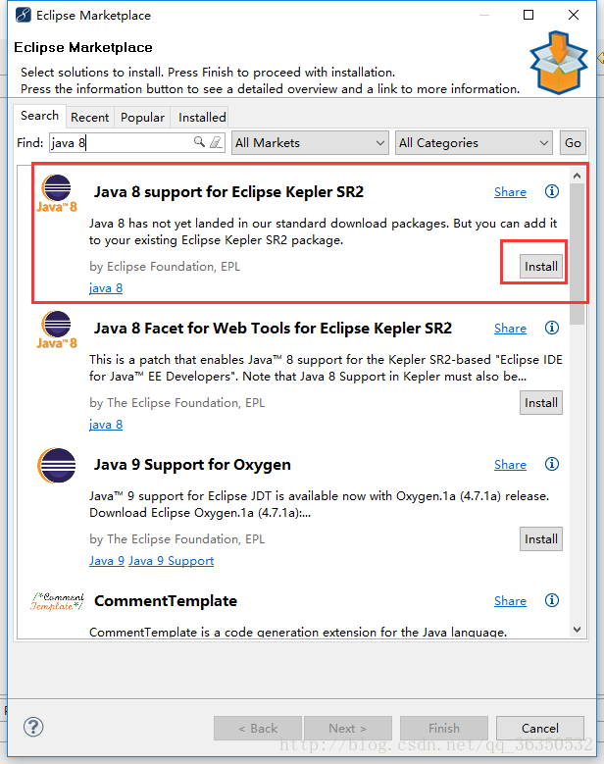The image size is (604, 764).
Task: Click the scrollbar up arrow
Action: 578,176
